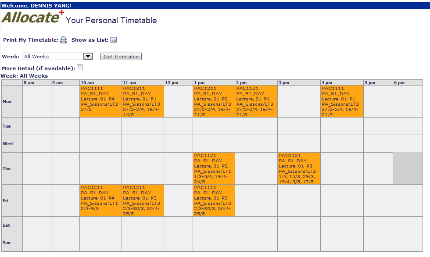
Task: Click the Show as List icon
Action: [113, 40]
